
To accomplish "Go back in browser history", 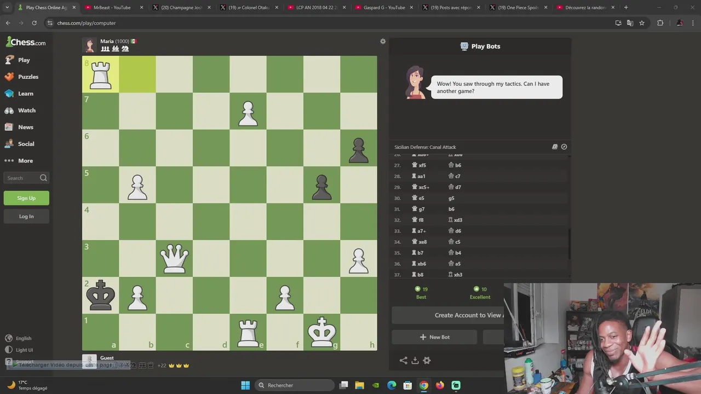I will (x=8, y=23).
